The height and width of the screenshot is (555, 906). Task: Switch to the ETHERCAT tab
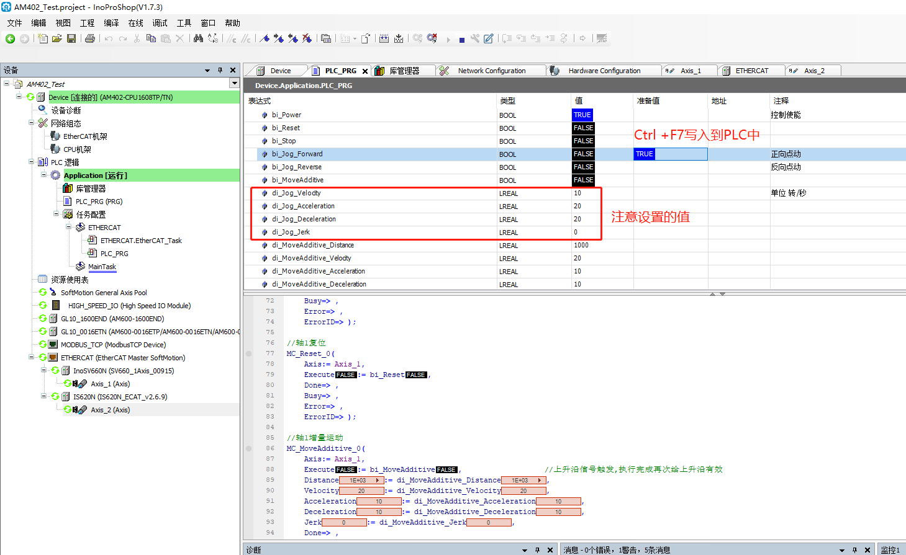(751, 71)
